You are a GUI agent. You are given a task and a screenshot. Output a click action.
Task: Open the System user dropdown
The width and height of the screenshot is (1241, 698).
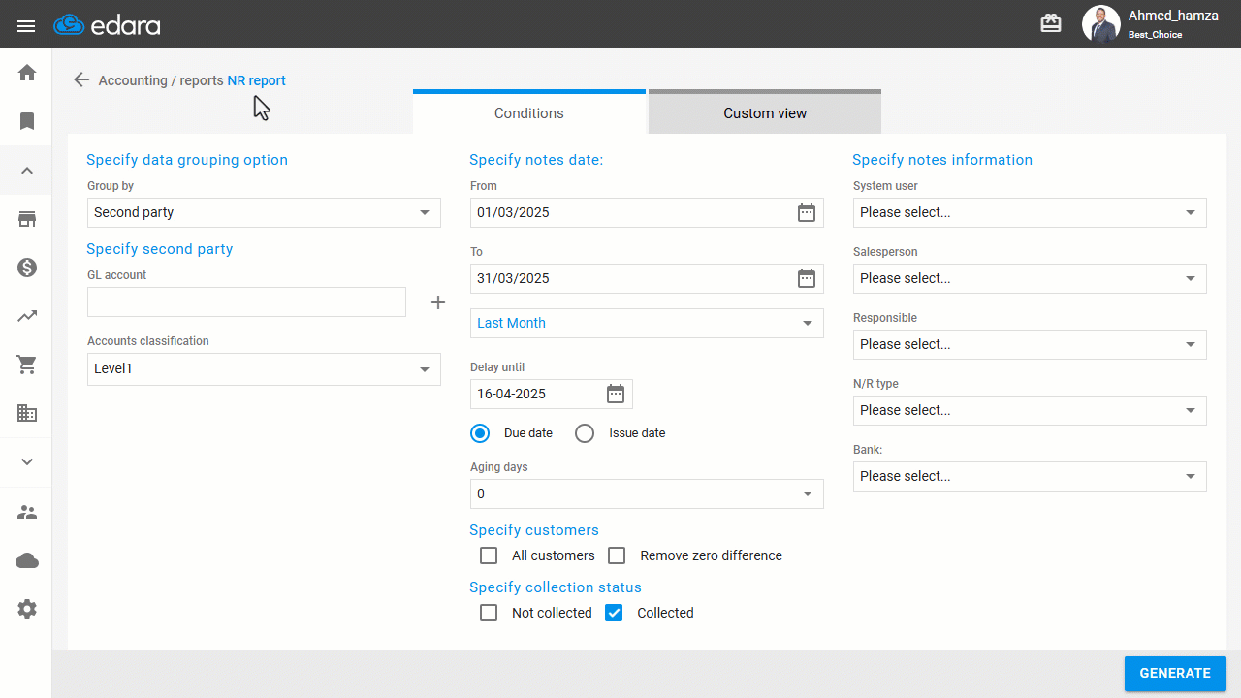pos(1030,212)
